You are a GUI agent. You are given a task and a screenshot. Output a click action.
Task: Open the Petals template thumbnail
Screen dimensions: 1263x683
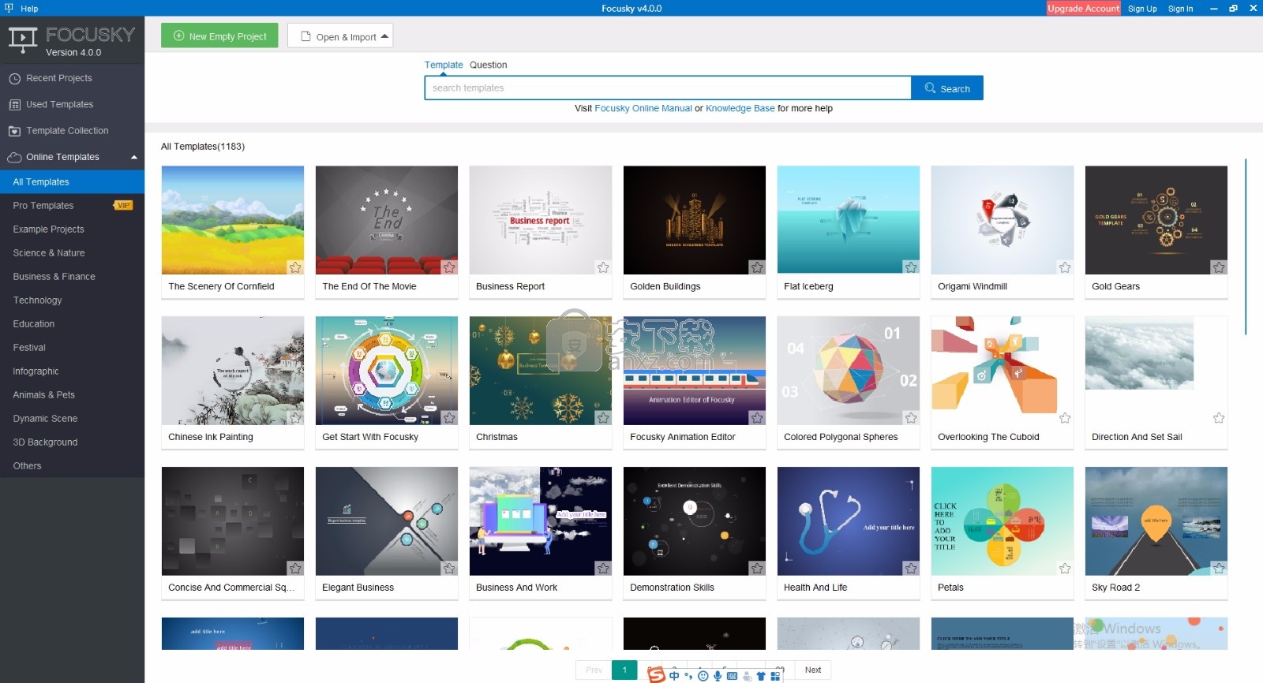pos(1003,521)
